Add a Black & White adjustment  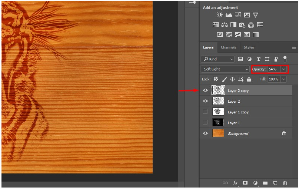[233, 24]
